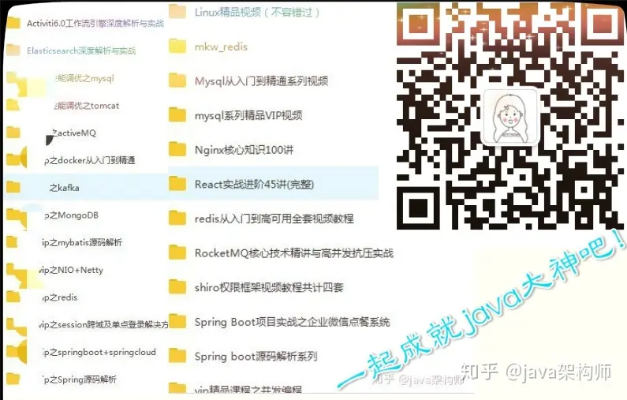Open redis从入门到高可用全套视频教程 name
The image size is (627, 400).
pos(274,219)
